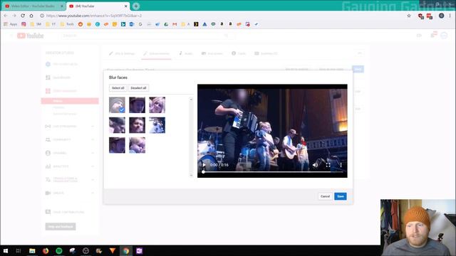Select the (84) YouTube browser tab
Image resolution: width=456 pixels, height=256 pixels.
pyautogui.click(x=98, y=6)
